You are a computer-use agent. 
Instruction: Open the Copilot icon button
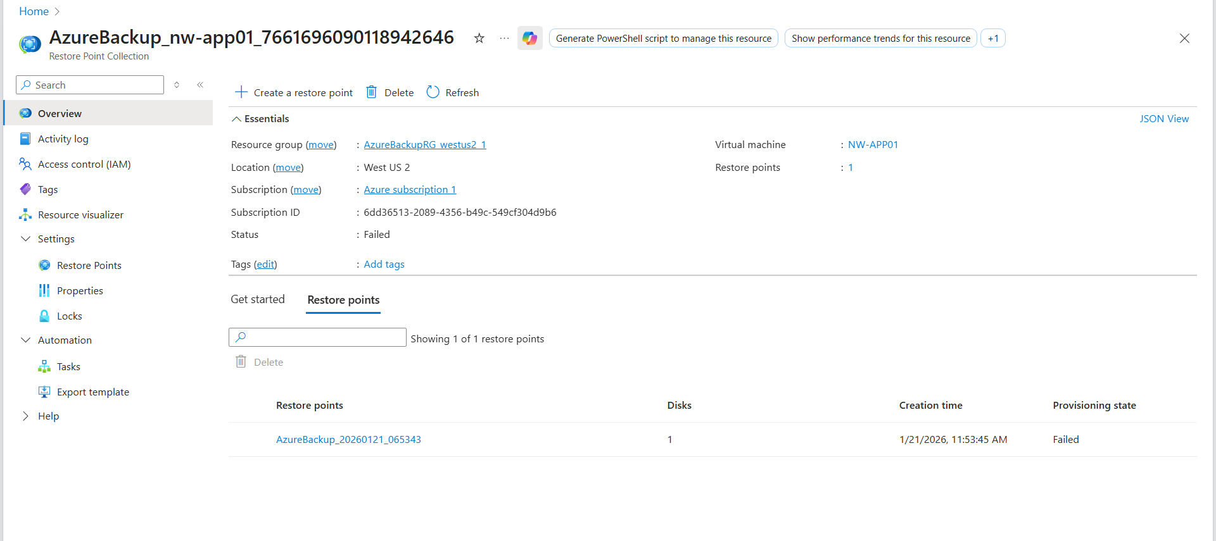[x=530, y=38]
